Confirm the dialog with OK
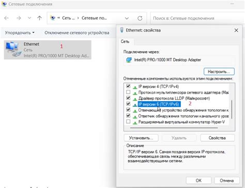The image size is (245, 188). pyautogui.click(x=198, y=180)
